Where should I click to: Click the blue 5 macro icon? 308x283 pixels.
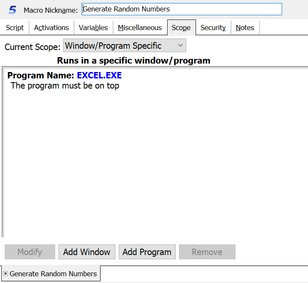(13, 10)
